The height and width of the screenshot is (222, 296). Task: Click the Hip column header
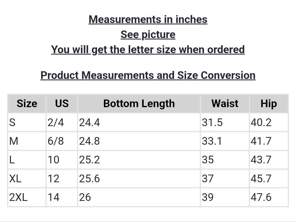[x=269, y=104]
